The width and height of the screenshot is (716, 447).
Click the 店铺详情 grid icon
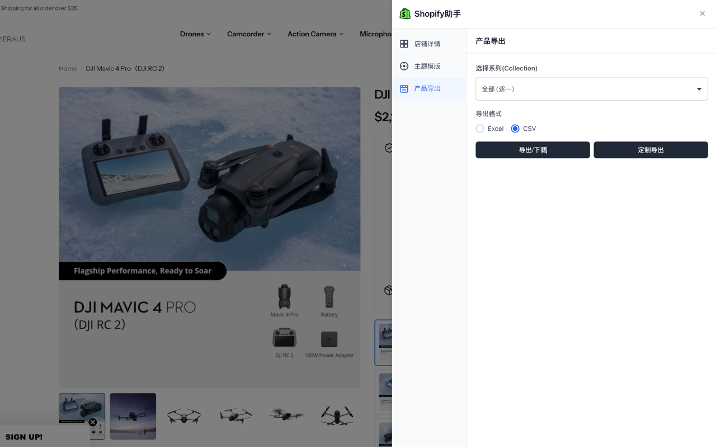[x=404, y=44]
